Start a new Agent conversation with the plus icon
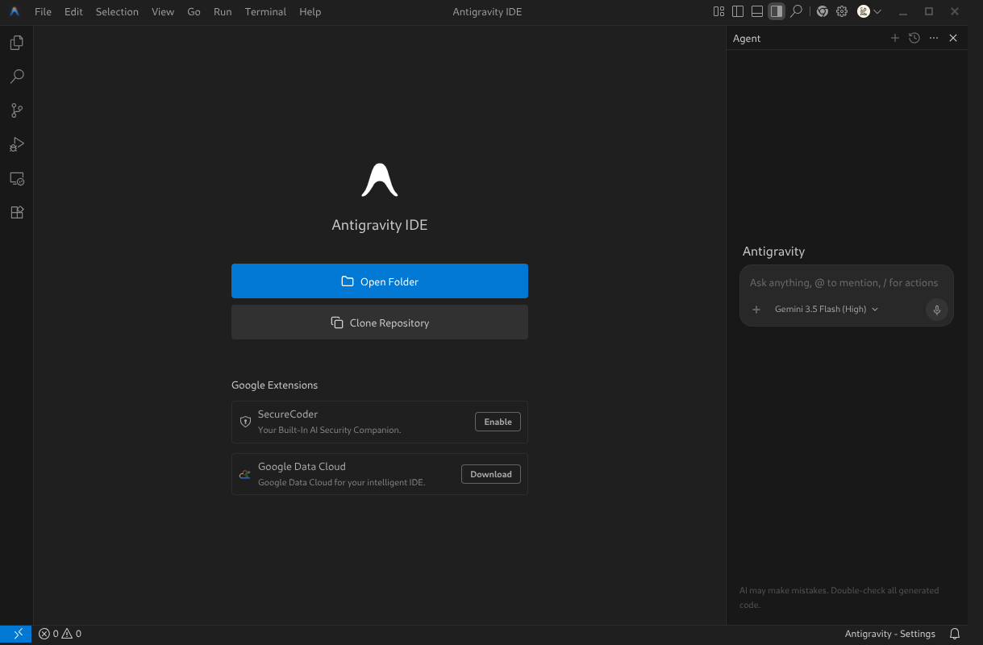Viewport: 983px width, 645px height. 894,38
